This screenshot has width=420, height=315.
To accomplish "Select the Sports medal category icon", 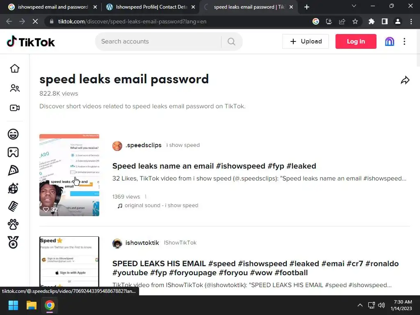I will [x=13, y=242].
